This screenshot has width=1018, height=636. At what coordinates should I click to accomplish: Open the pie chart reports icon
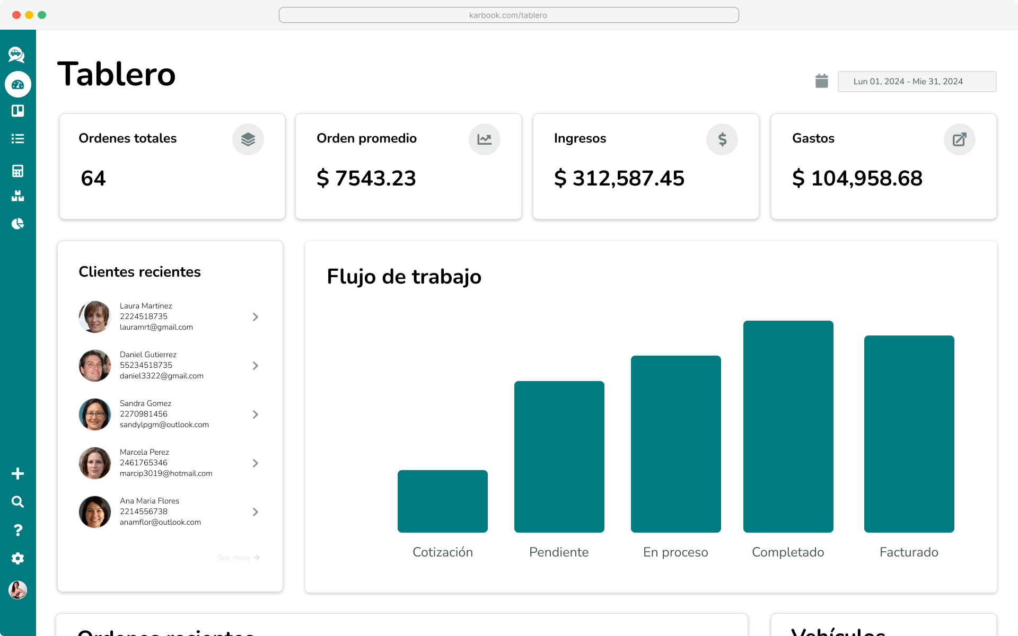(x=18, y=224)
